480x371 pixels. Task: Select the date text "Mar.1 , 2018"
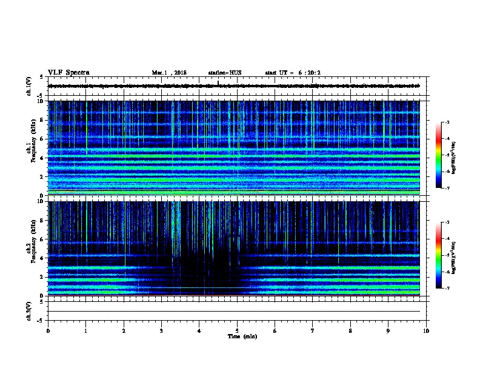pos(169,73)
